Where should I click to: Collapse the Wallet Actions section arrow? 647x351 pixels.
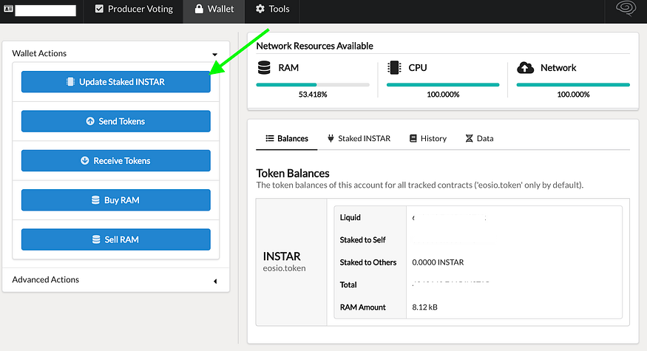click(x=214, y=55)
